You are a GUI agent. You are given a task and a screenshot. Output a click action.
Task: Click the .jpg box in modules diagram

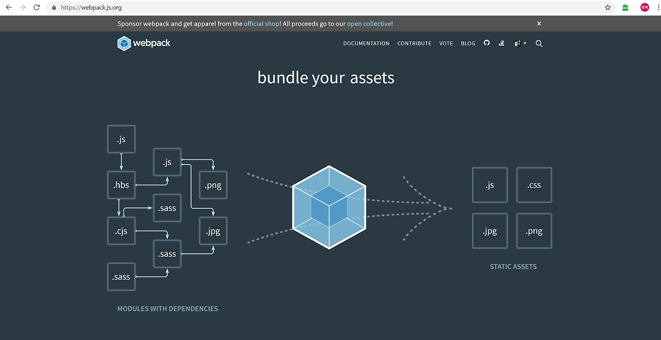click(213, 231)
